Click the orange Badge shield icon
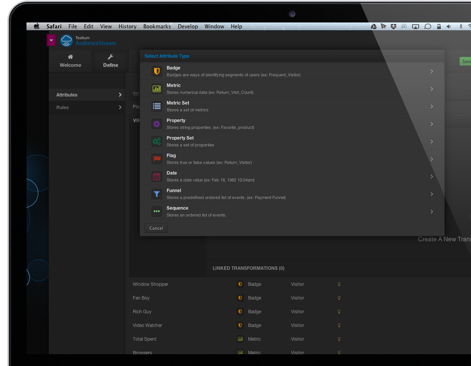 157,71
